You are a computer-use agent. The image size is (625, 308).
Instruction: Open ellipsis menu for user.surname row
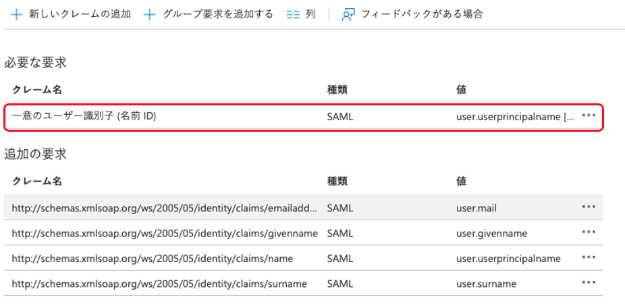(x=589, y=282)
